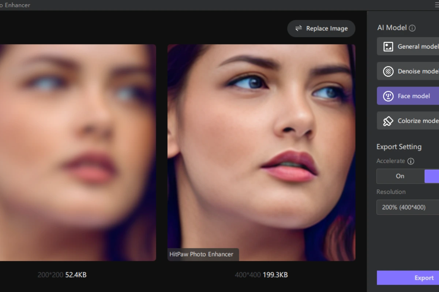The height and width of the screenshot is (292, 439).
Task: Turn Accelerate On
Action: [x=400, y=176]
